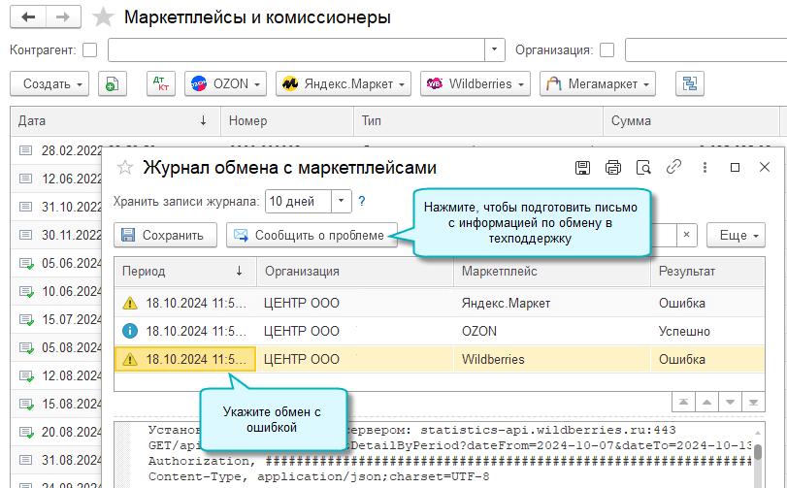787x488 pixels.
Task: Select the 12.06.2022 document row
Action: click(56, 179)
